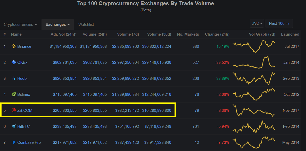This screenshot has width=306, height=151.
Task: Open Huobi 7d volume graph
Action: point(254,78)
